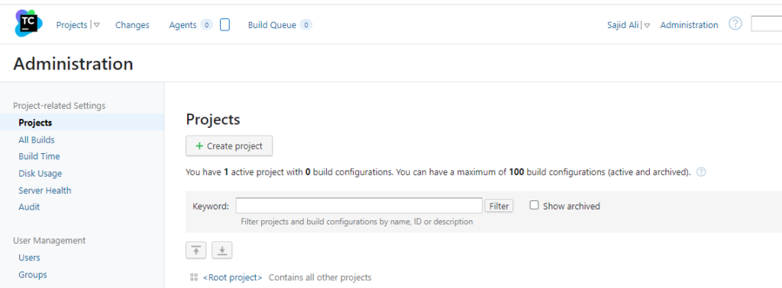Open Disk Usage in the sidebar

(x=40, y=174)
